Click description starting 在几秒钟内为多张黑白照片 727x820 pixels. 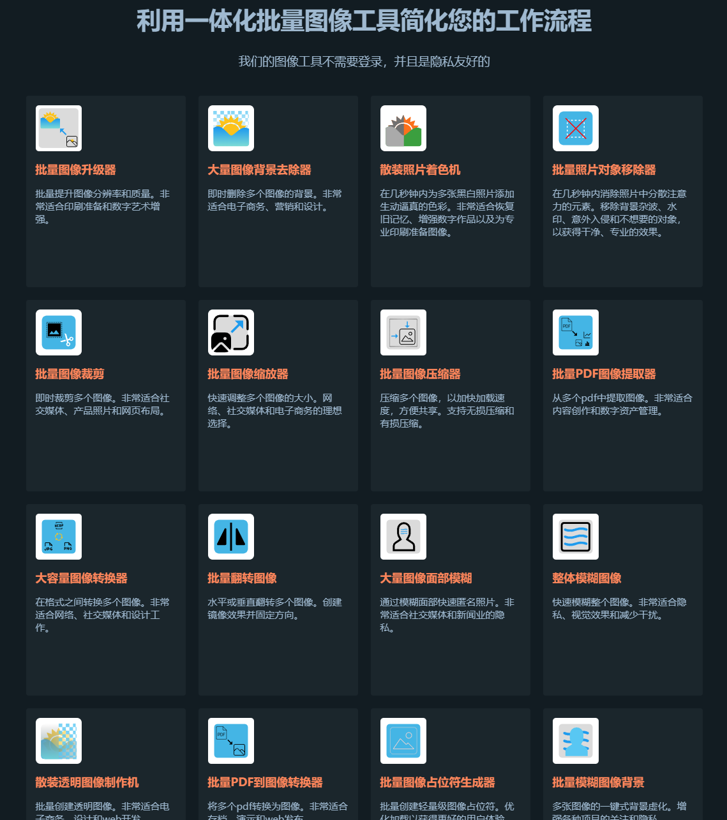tap(447, 213)
